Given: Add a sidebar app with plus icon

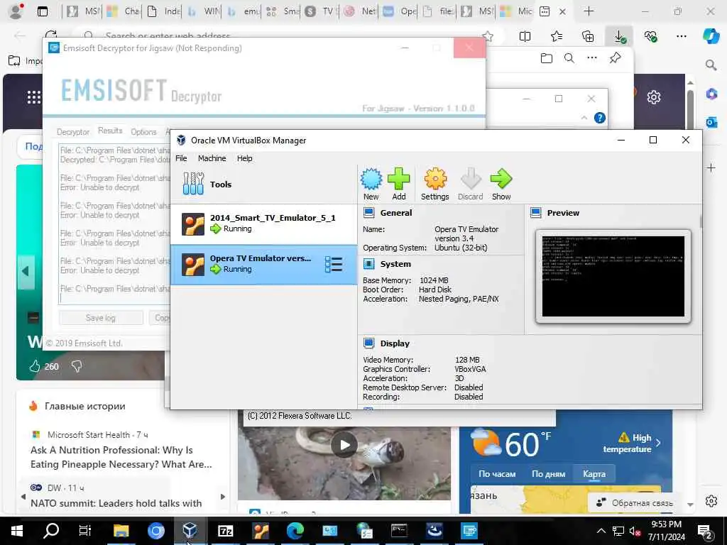Looking at the screenshot, I should tap(711, 167).
